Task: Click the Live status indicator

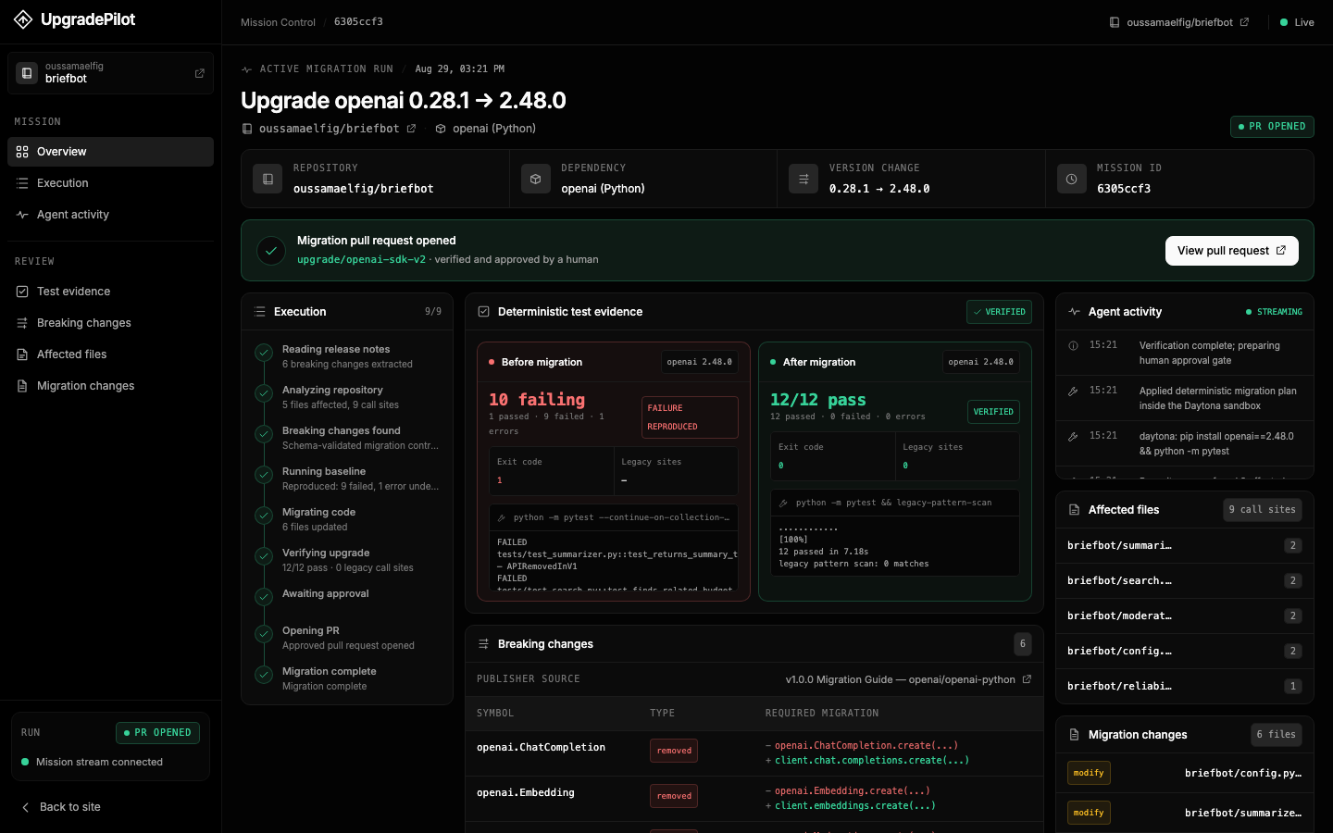Action: click(x=1297, y=22)
